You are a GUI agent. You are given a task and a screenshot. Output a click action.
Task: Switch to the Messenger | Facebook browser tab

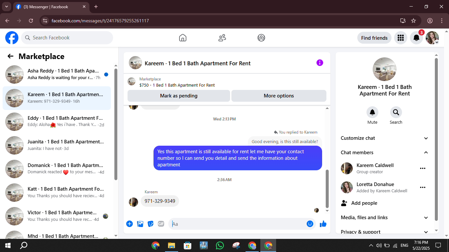click(51, 7)
